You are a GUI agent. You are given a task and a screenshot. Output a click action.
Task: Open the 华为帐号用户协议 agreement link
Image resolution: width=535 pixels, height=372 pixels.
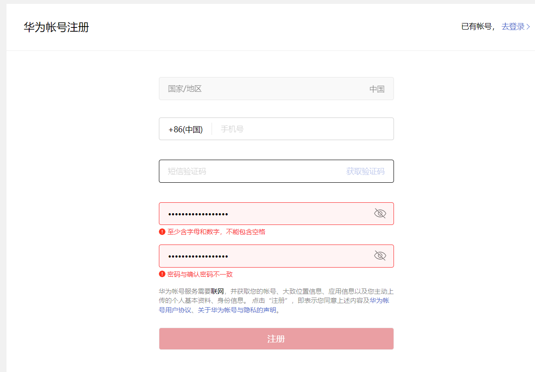[x=174, y=310]
